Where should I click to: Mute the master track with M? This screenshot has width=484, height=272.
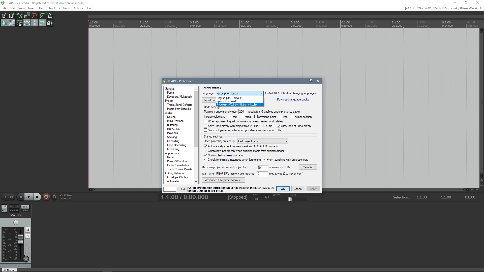[x=28, y=230]
